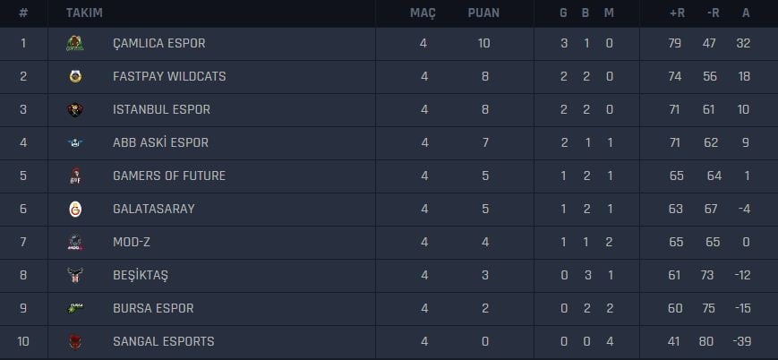Click the Galatasaray club logo
778x360 pixels.
(x=76, y=209)
